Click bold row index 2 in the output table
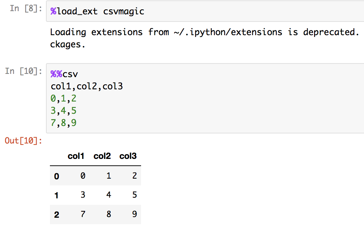The width and height of the screenshot is (364, 231). (x=56, y=215)
